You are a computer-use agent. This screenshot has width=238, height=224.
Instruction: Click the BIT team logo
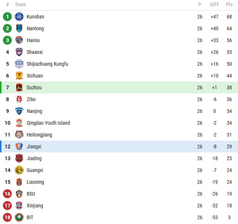(x=19, y=217)
